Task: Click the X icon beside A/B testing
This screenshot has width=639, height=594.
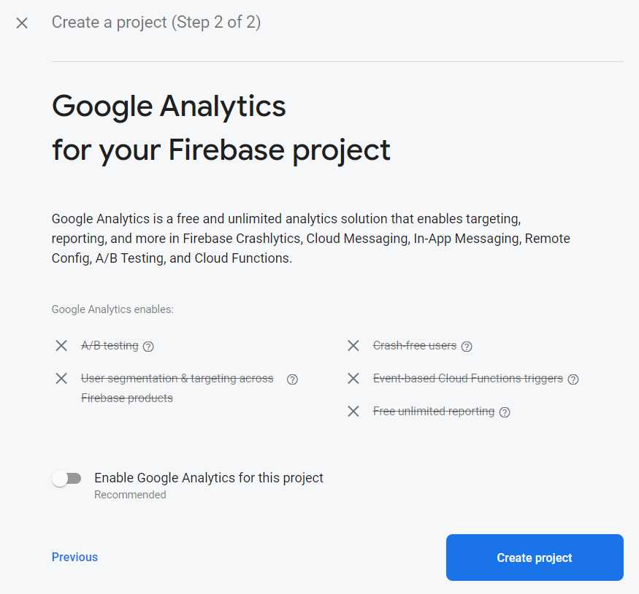Action: 61,345
